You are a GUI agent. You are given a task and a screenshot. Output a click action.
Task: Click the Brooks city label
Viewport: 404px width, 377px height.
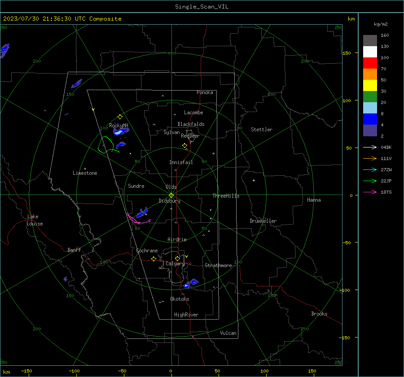(x=319, y=314)
